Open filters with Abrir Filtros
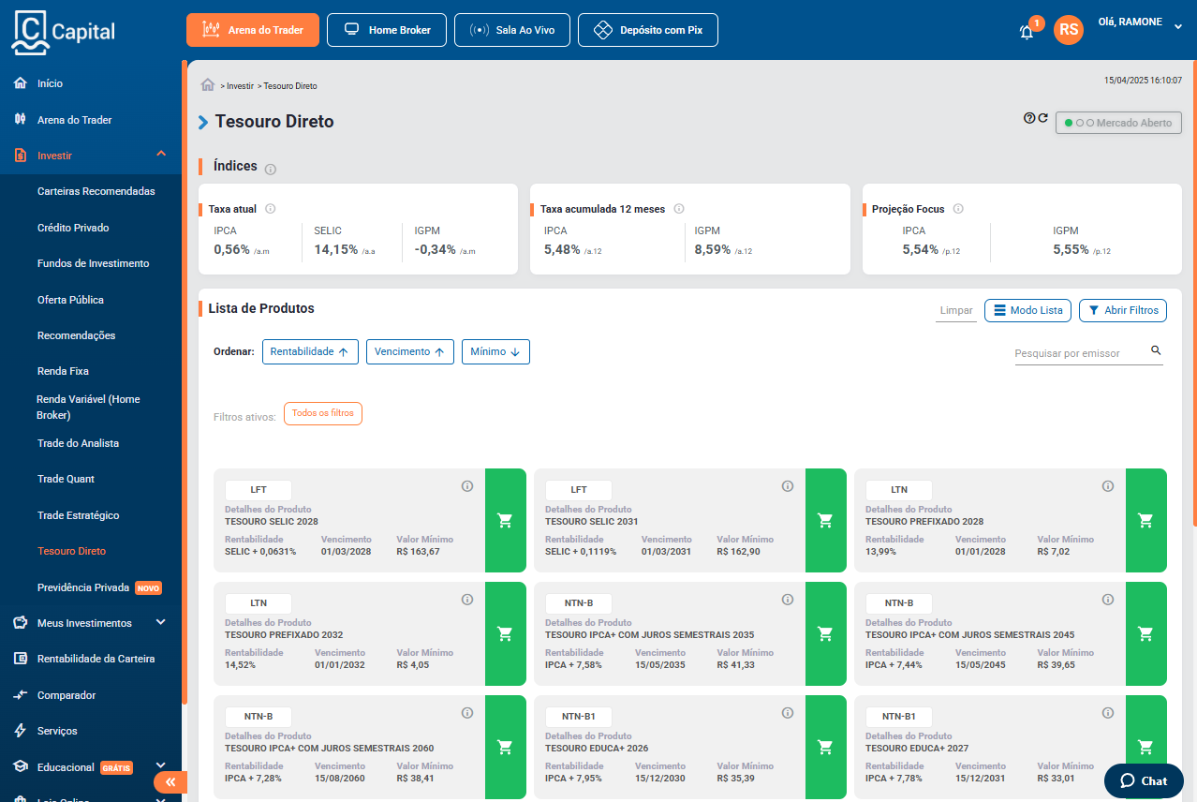 1123,310
